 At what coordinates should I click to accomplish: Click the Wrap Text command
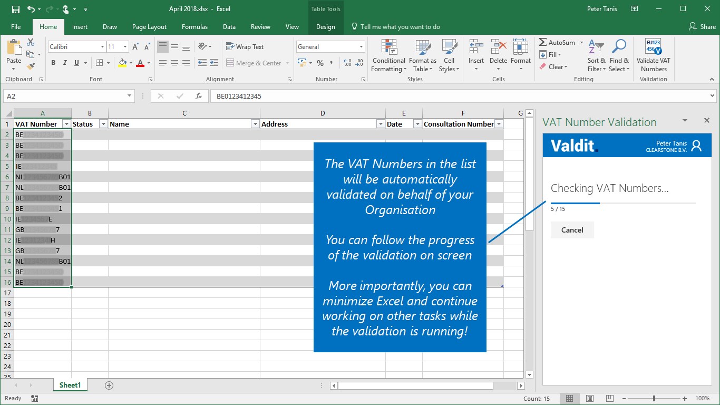pos(245,46)
